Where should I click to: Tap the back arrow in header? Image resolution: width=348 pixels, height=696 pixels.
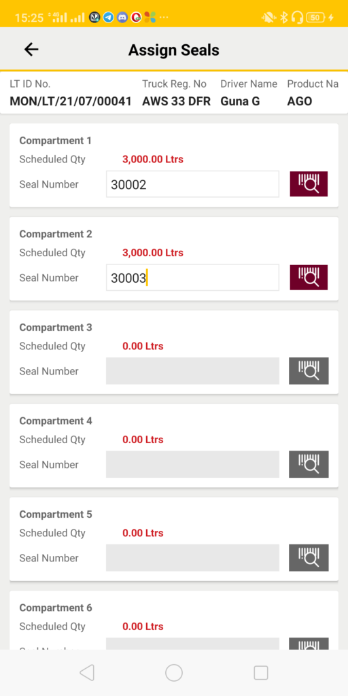pos(31,49)
